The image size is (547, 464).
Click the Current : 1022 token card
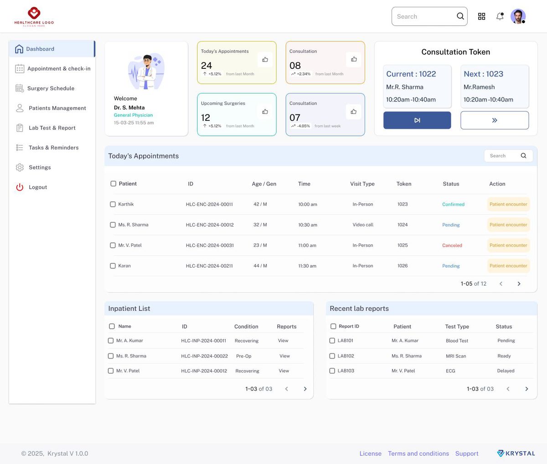417,86
